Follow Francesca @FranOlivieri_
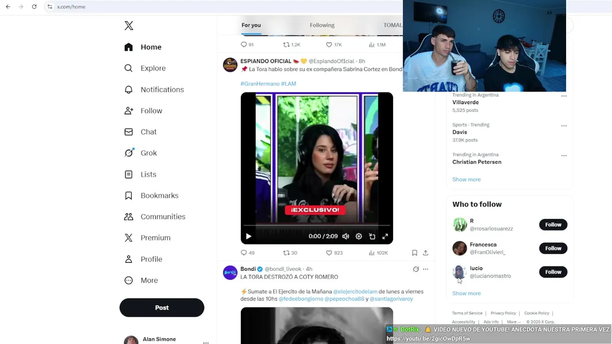This screenshot has height=344, width=612. [553, 248]
